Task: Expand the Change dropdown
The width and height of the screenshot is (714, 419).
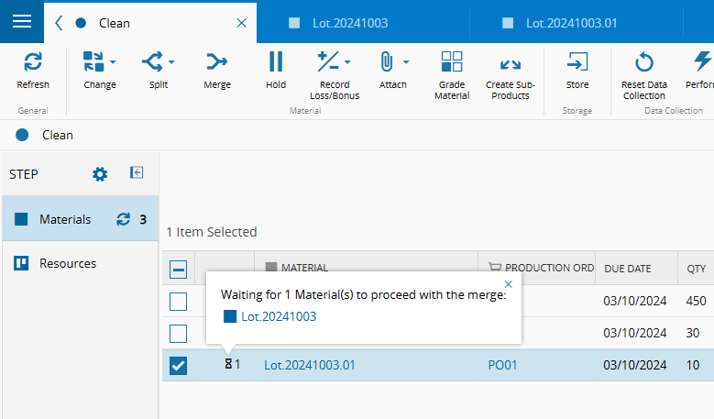Action: click(x=113, y=62)
